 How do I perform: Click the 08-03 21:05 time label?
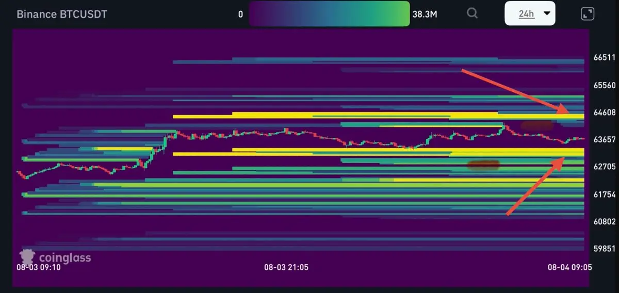click(x=286, y=267)
